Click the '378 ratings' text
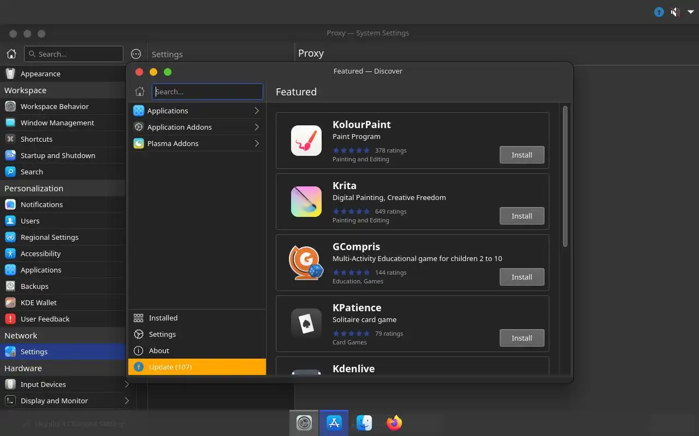The width and height of the screenshot is (699, 436). 390,150
